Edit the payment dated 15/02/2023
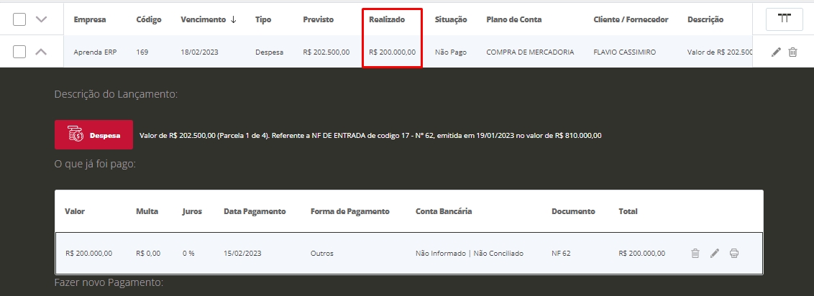Viewport: 814px width, 296px height. (714, 253)
